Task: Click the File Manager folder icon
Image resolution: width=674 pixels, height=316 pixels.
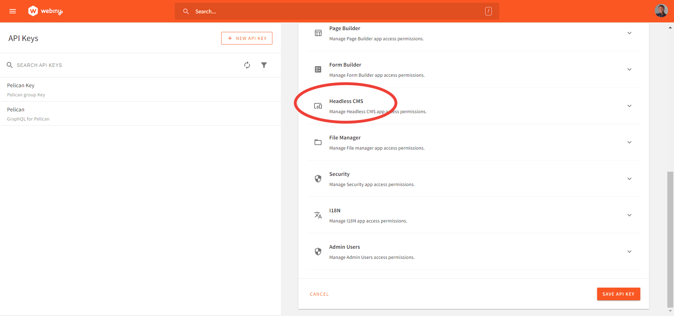Action: pyautogui.click(x=318, y=142)
